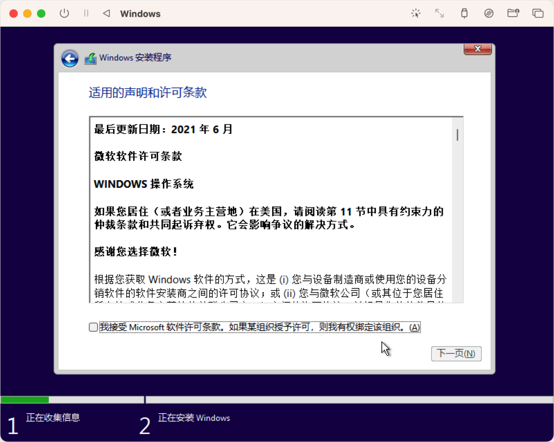Accept the Microsoft software license terms checkbox

[x=93, y=327]
